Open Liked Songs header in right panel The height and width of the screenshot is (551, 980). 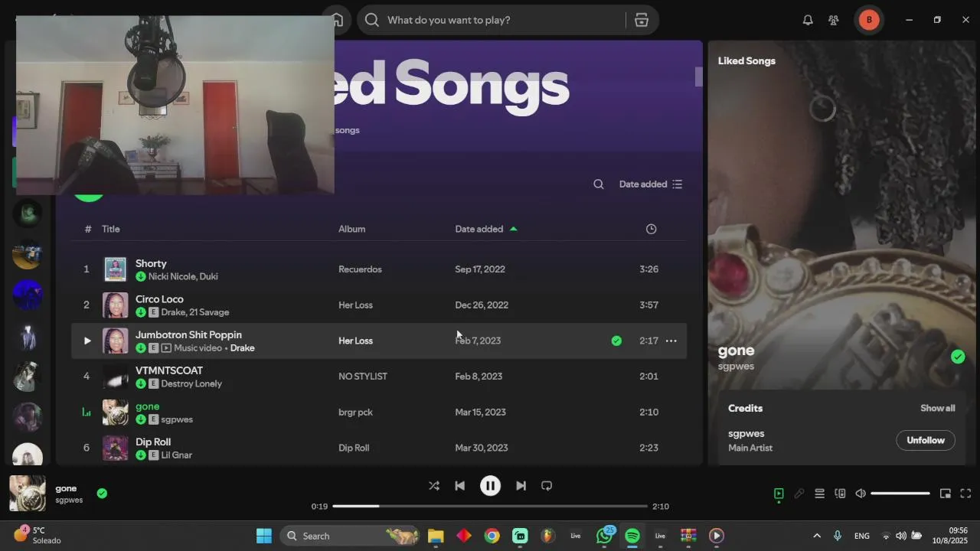coord(746,60)
